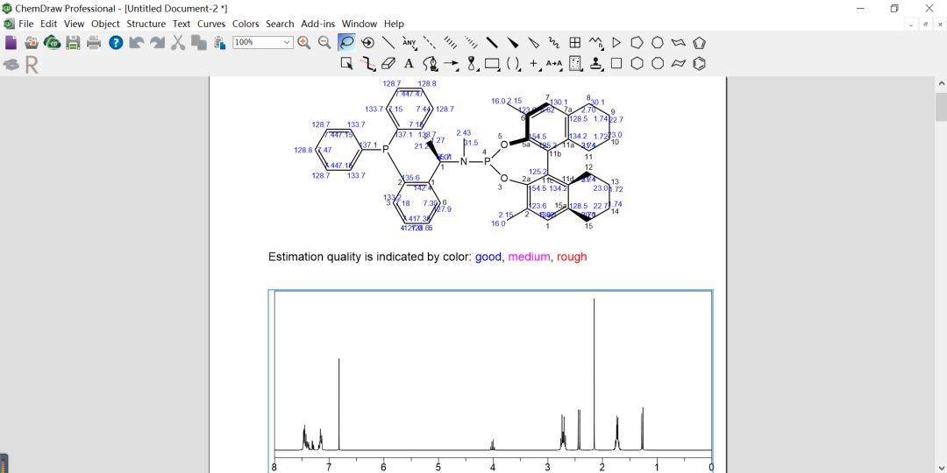Save the document

73,43
